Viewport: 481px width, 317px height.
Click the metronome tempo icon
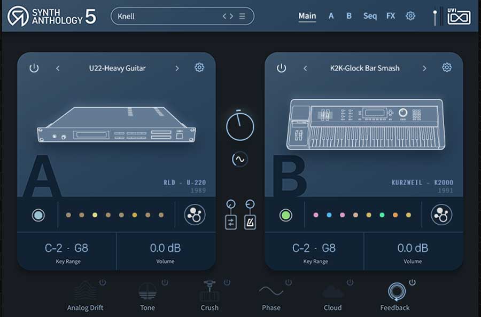coord(250,223)
